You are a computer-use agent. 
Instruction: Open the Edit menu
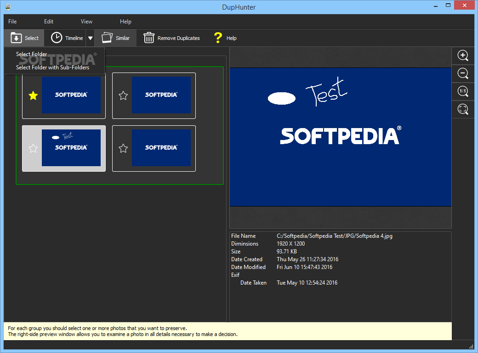click(x=48, y=21)
